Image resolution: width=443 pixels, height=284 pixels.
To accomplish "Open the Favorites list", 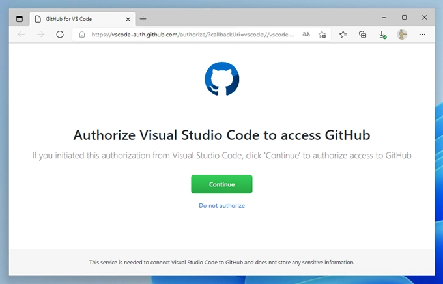I will [x=343, y=35].
